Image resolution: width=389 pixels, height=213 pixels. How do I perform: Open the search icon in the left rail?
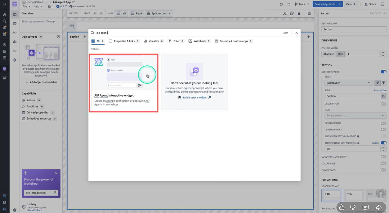coord(4,21)
